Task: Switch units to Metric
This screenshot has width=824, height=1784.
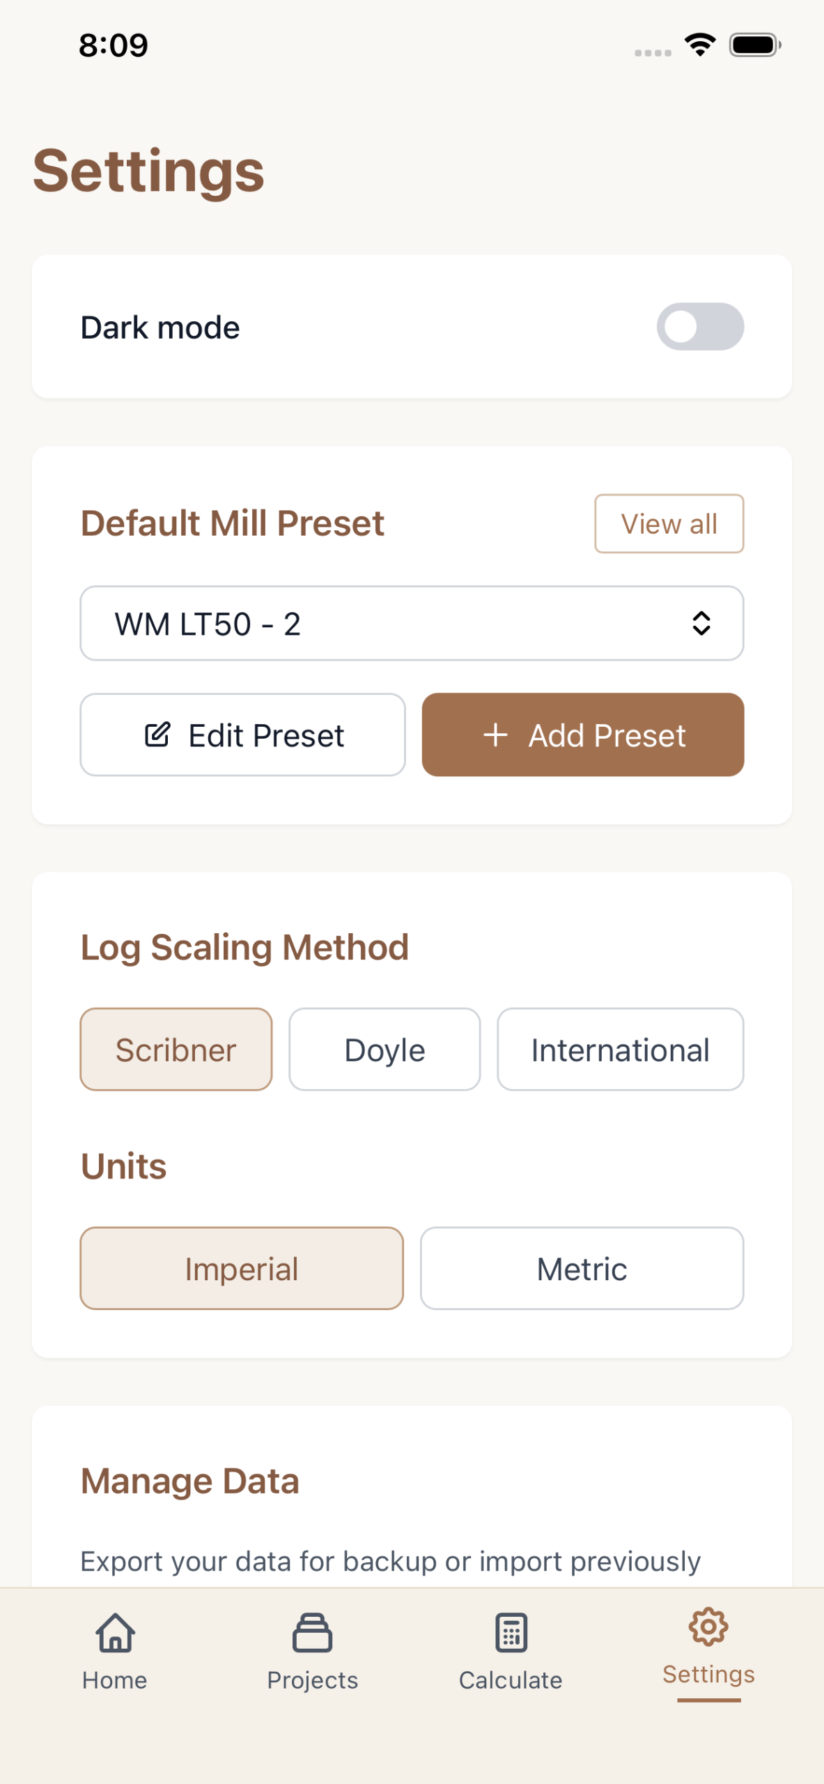Action: point(582,1268)
